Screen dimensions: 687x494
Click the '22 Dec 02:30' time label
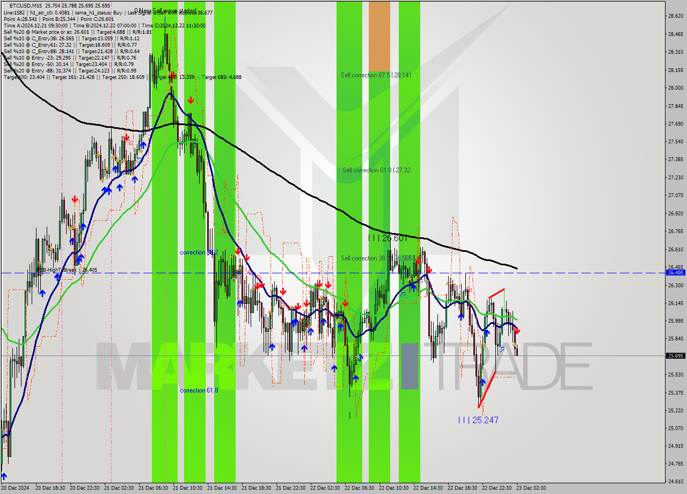(x=325, y=488)
